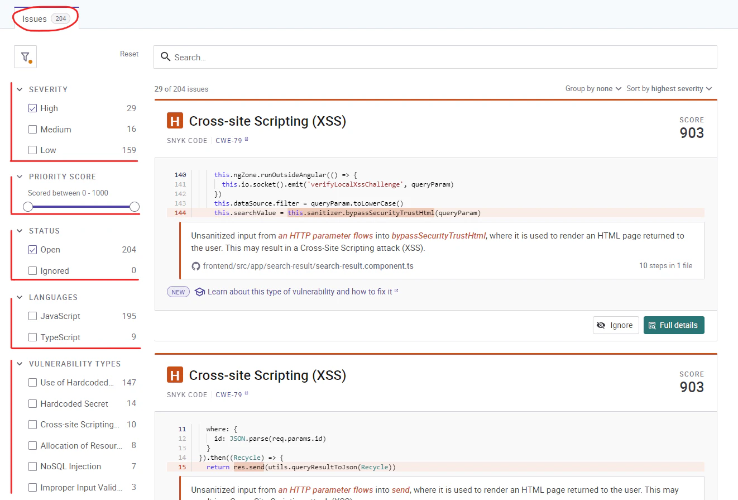This screenshot has height=500, width=738.
Task: Open frontend/src/app/search-result component file path
Action: [x=308, y=266]
